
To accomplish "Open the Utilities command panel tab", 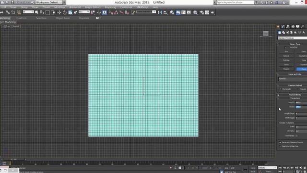I will point(303,26).
